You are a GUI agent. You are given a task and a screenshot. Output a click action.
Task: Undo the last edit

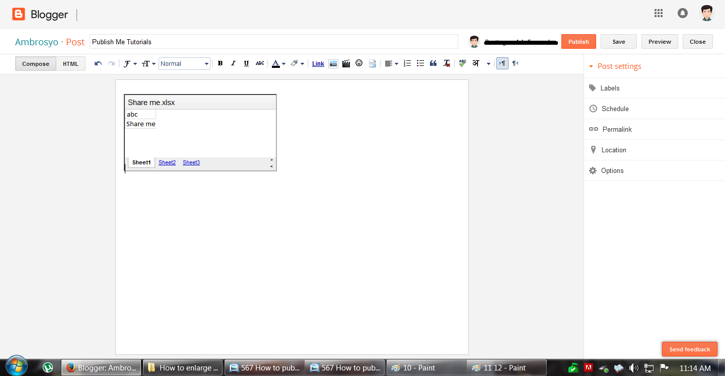tap(98, 63)
